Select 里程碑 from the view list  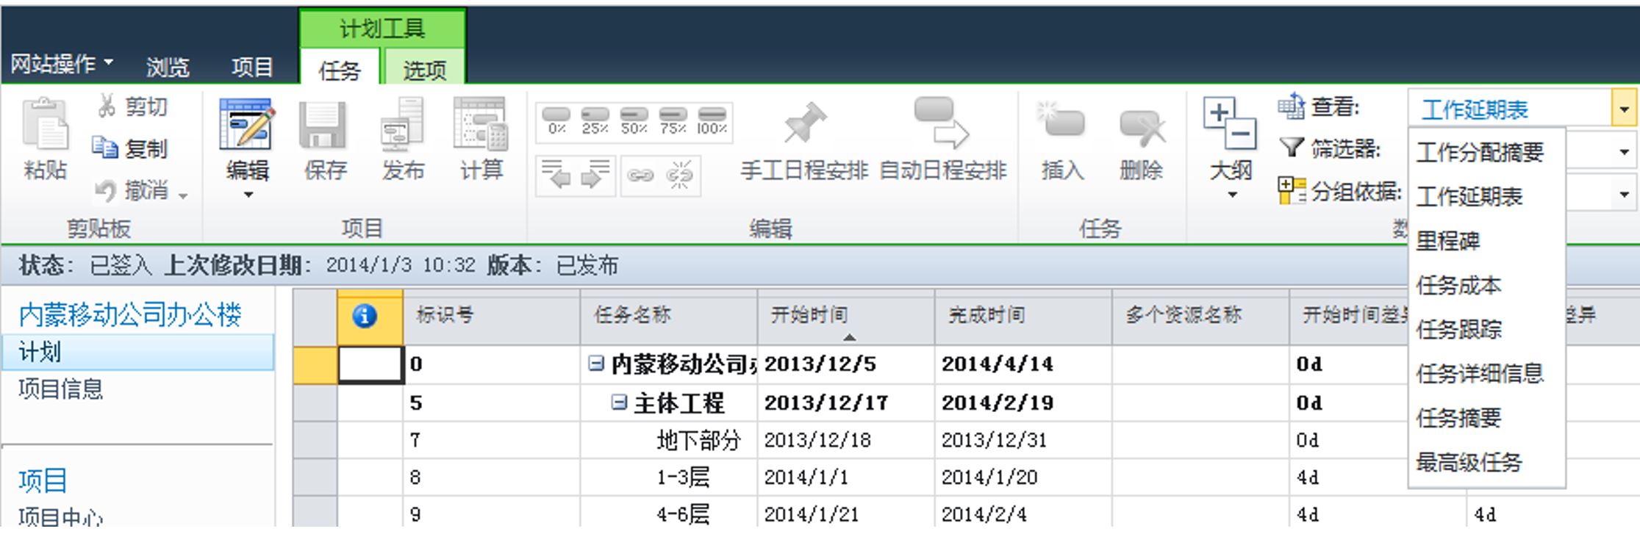(x=1447, y=241)
